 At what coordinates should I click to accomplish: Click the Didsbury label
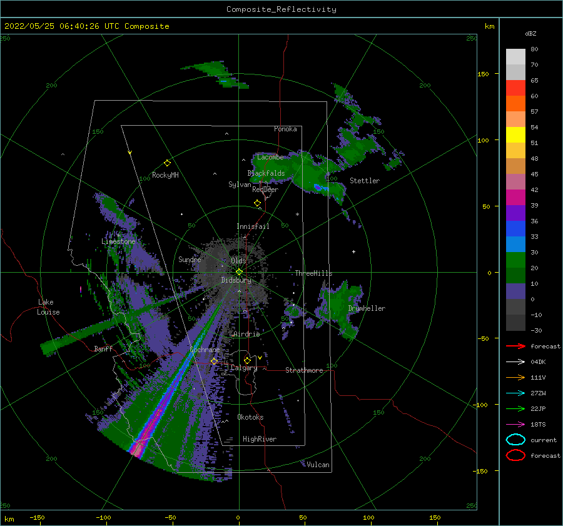point(236,280)
